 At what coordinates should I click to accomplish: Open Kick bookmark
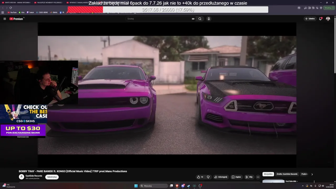(22, 12)
